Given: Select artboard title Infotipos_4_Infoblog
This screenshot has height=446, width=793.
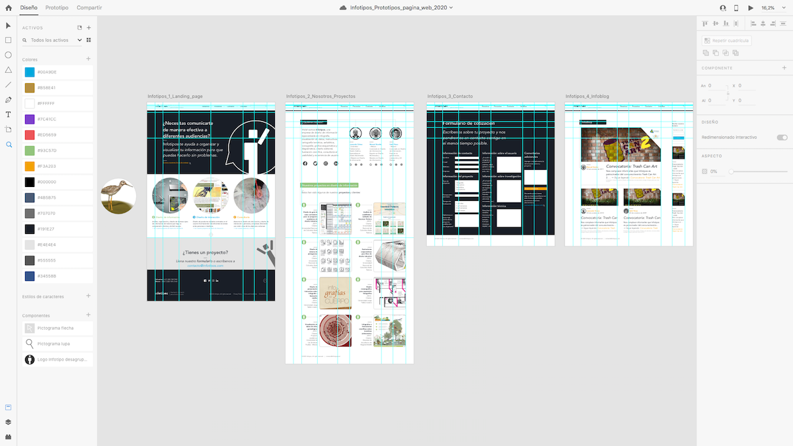Looking at the screenshot, I should pos(587,96).
